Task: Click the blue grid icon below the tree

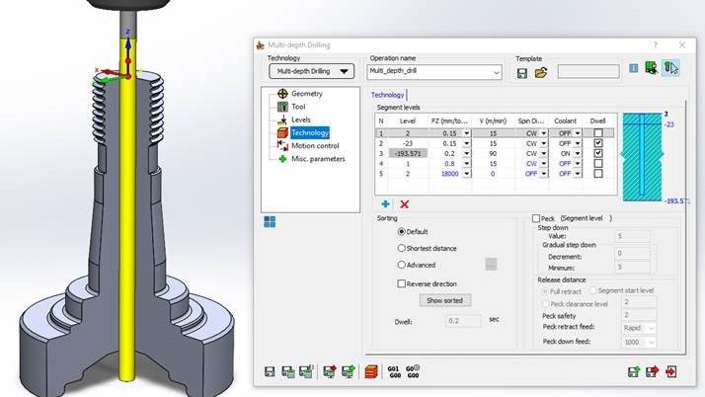Action: point(269,221)
